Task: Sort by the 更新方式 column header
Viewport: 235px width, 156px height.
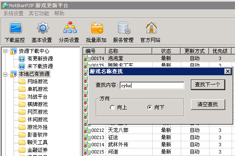Action: 195,51
